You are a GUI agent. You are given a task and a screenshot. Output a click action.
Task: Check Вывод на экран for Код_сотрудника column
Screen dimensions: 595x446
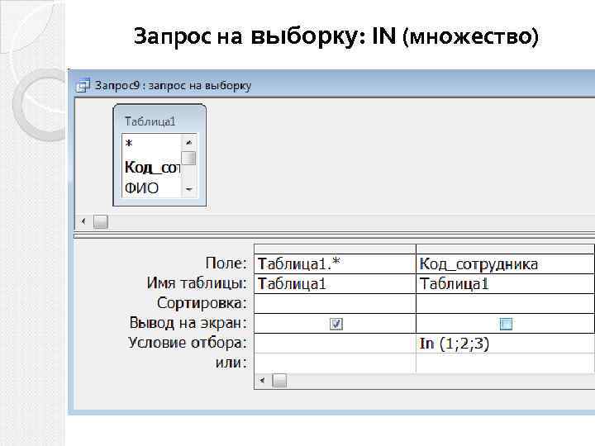coord(507,324)
